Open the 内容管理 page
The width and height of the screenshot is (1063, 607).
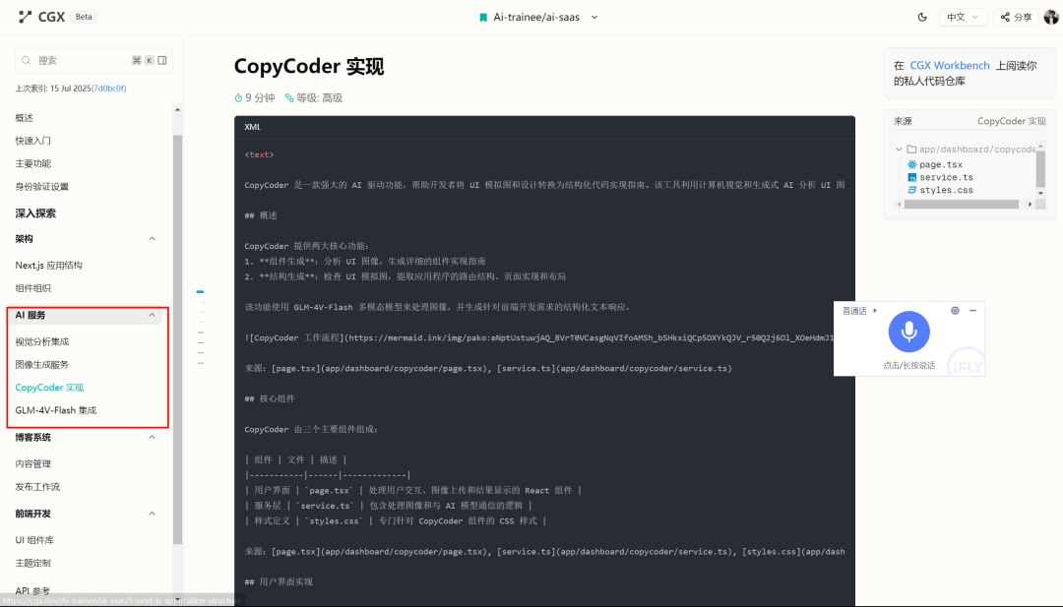click(x=33, y=464)
